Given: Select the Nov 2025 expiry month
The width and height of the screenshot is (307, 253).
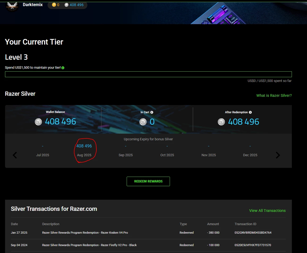Looking at the screenshot, I should click(209, 155).
